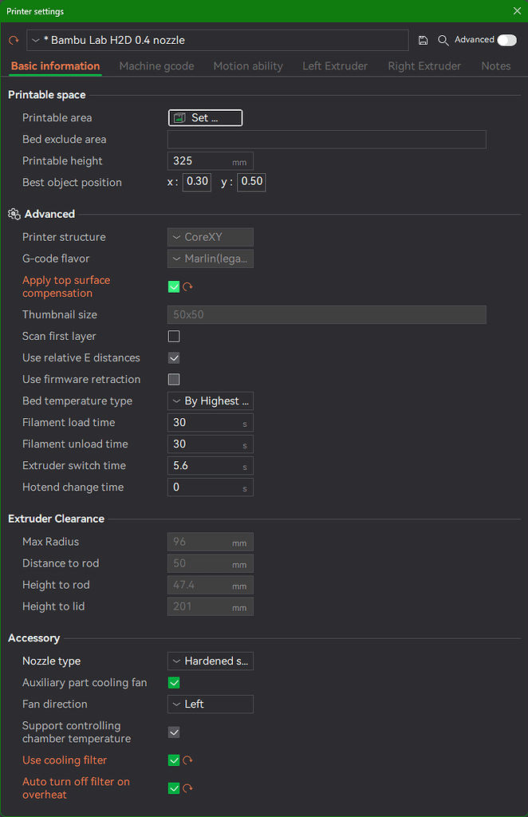Reset Auto turn off filter on overheat
Viewport: 528px width, 817px height.
[x=188, y=788]
